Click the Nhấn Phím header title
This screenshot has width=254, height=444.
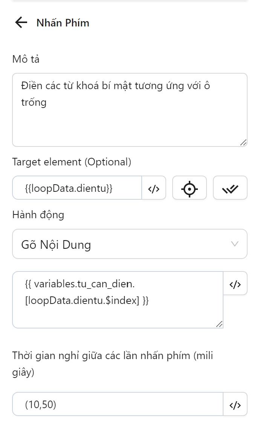(62, 23)
